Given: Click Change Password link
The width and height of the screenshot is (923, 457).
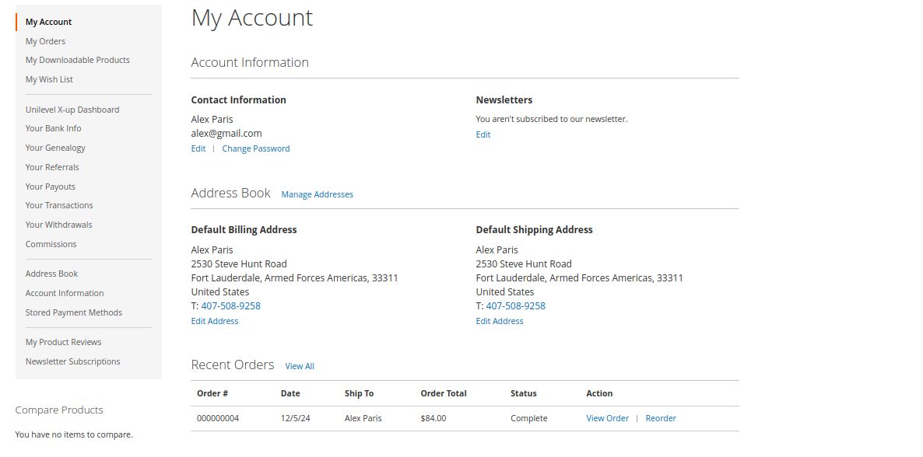Looking at the screenshot, I should pos(255,148).
